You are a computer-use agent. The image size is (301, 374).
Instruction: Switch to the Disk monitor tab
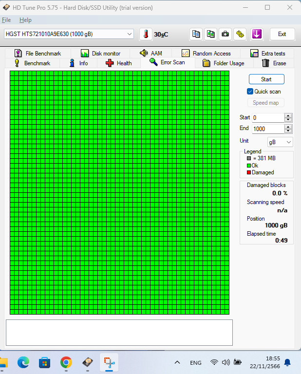pos(100,53)
